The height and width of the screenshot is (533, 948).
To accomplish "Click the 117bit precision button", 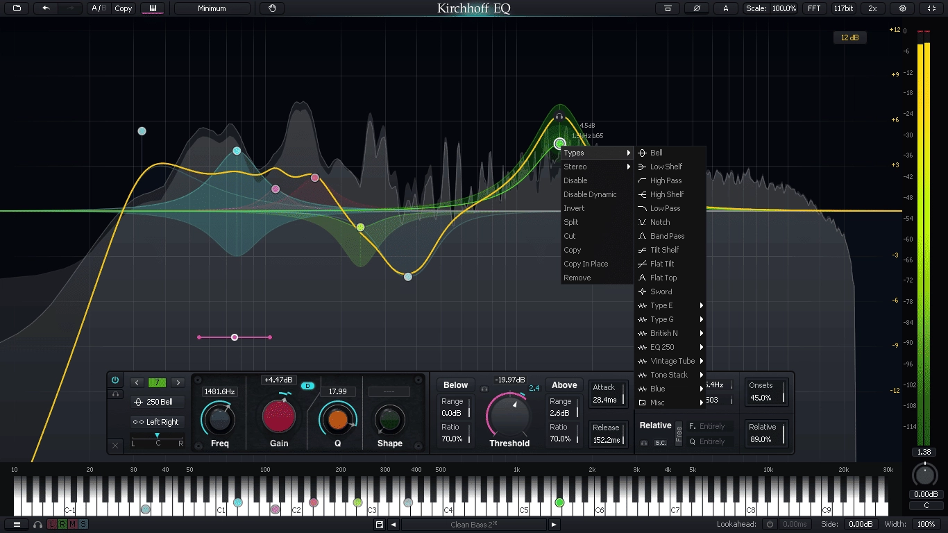I will pyautogui.click(x=843, y=8).
